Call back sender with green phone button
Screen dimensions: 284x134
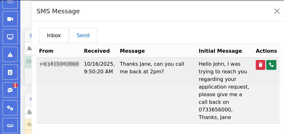pos(271,65)
